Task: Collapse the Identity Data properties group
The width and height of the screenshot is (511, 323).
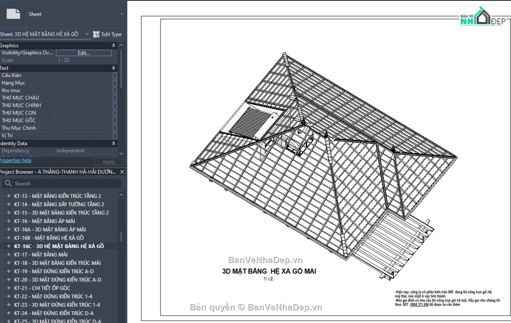Action: coord(114,143)
